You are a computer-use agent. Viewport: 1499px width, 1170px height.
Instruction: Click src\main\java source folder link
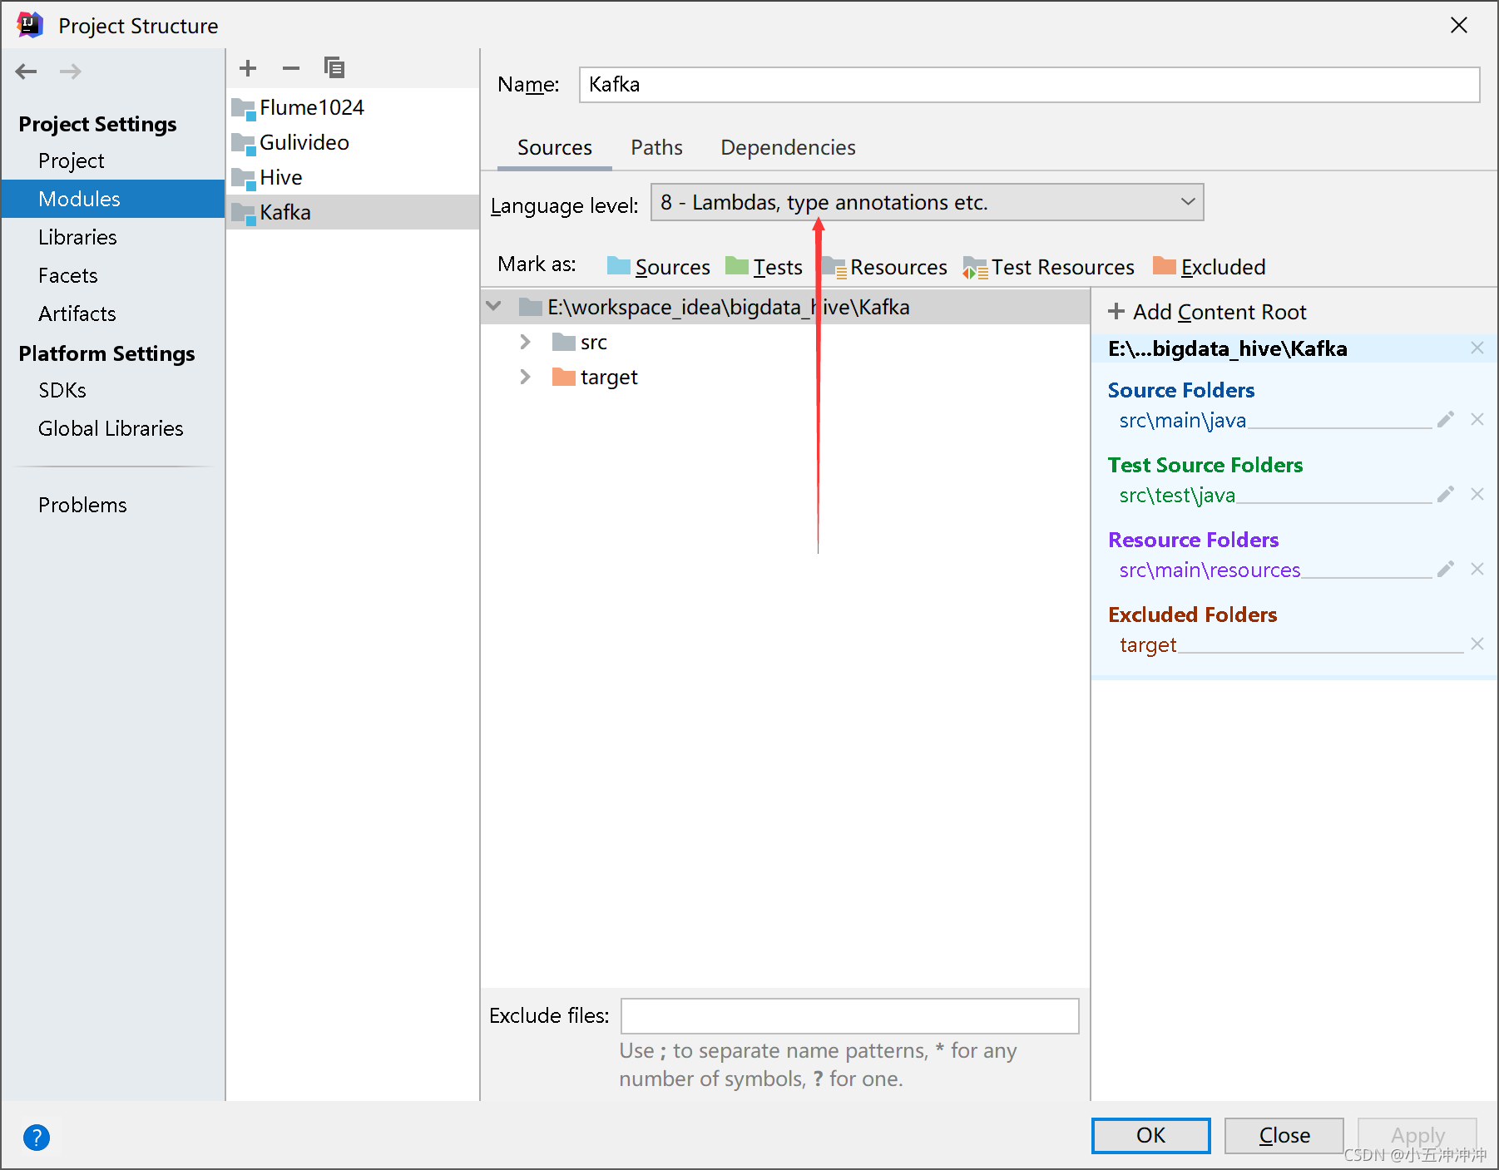(x=1183, y=420)
